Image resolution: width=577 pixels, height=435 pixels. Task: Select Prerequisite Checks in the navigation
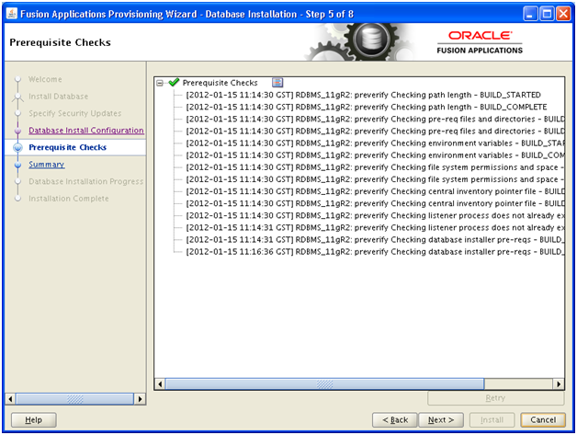coord(68,147)
